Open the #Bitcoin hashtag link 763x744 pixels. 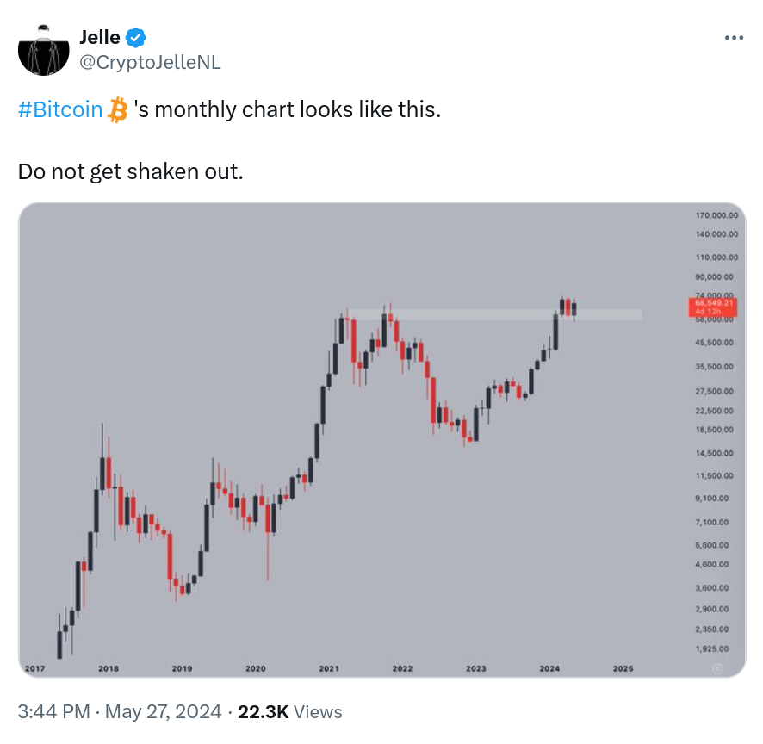click(x=60, y=109)
